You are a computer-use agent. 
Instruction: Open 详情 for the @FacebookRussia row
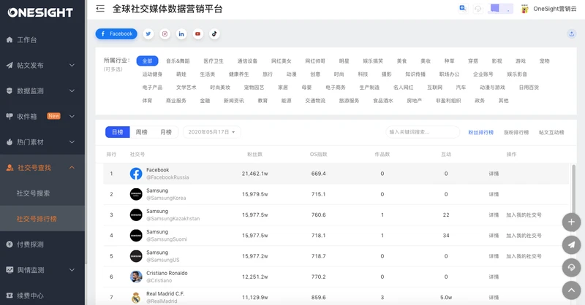coord(494,174)
